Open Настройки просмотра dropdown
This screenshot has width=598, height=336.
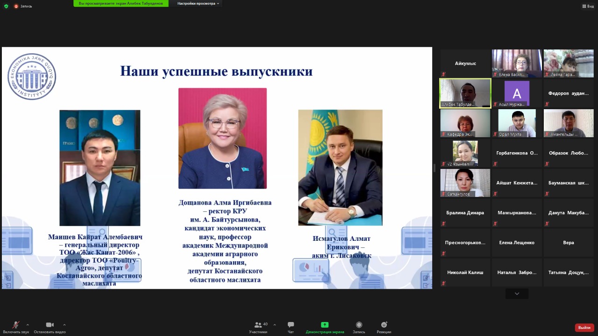click(198, 3)
